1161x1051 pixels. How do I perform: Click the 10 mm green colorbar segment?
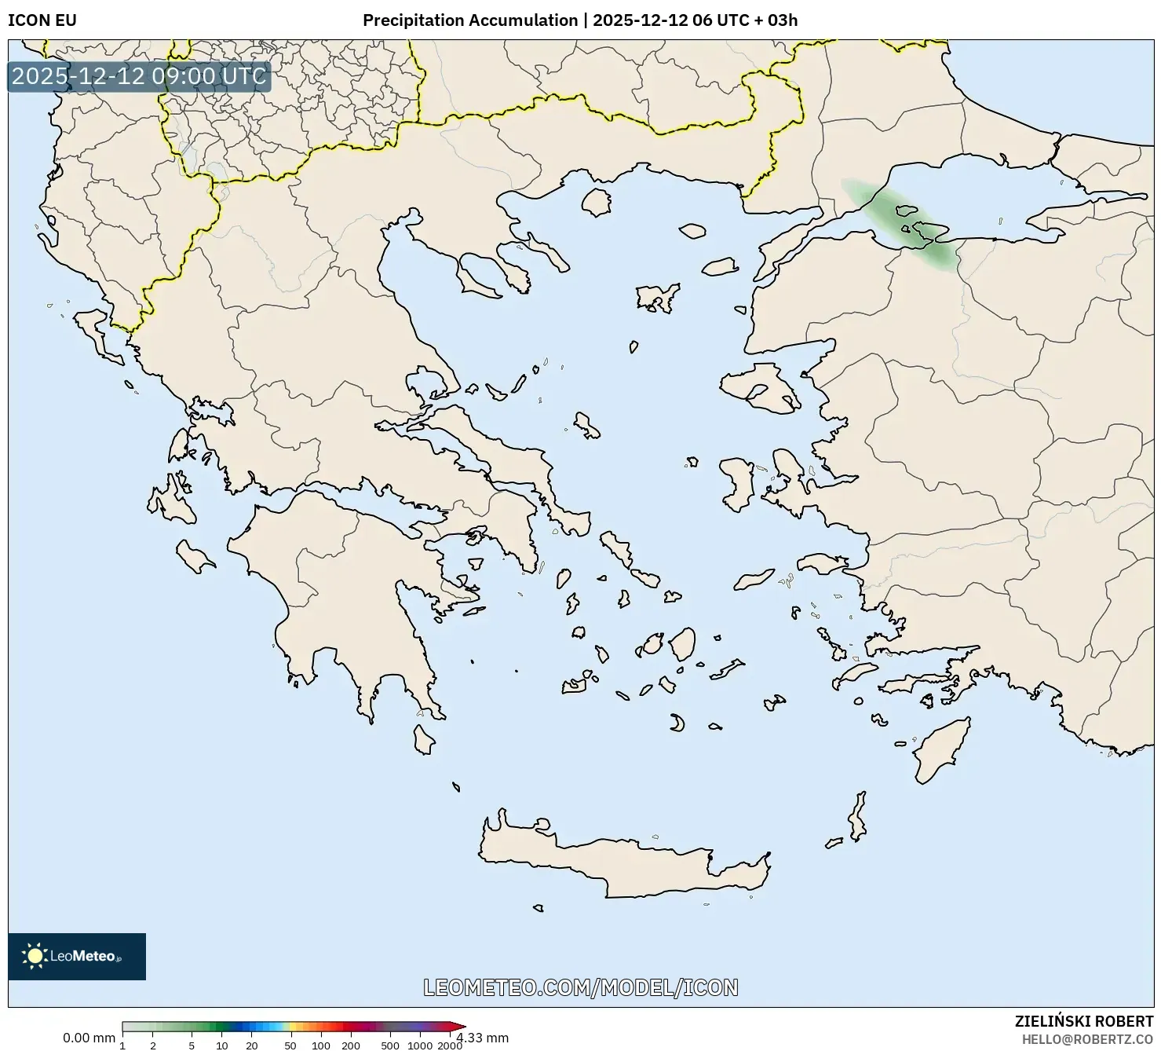[x=222, y=1026]
